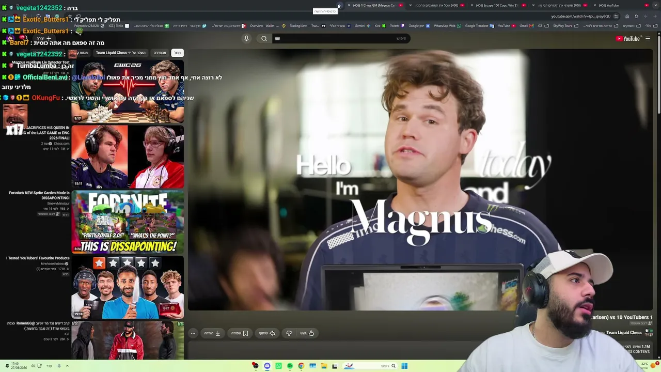Viewport: 661px width, 372px height.
Task: Open the EWC 2026 final video thumbnail
Action: (128, 157)
